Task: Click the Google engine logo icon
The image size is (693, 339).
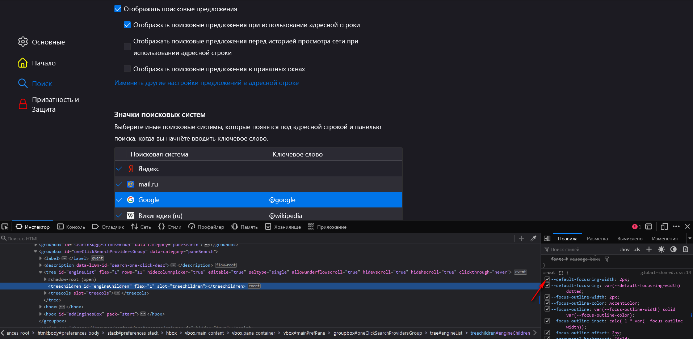Action: click(131, 199)
